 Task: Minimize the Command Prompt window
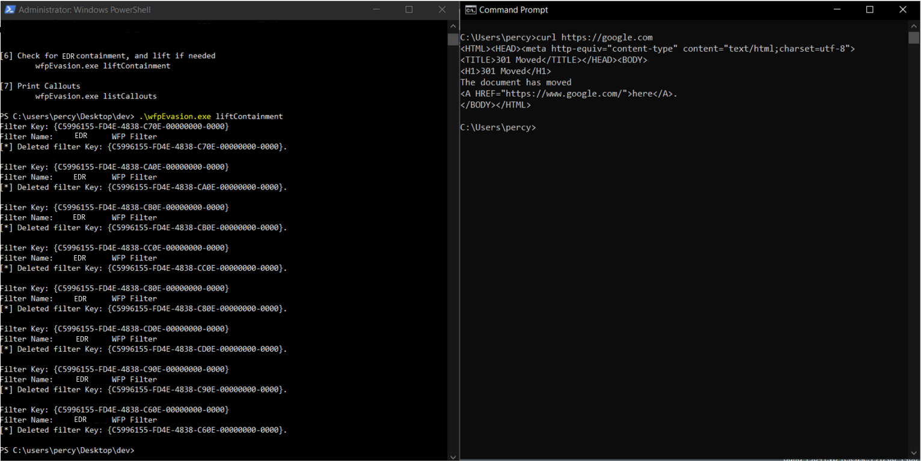[837, 10]
